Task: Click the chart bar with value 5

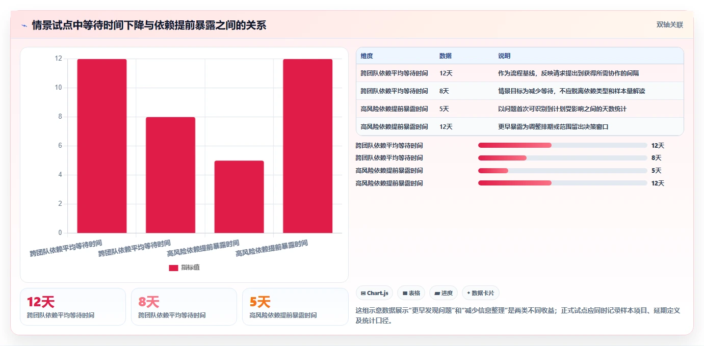Action: tap(239, 197)
